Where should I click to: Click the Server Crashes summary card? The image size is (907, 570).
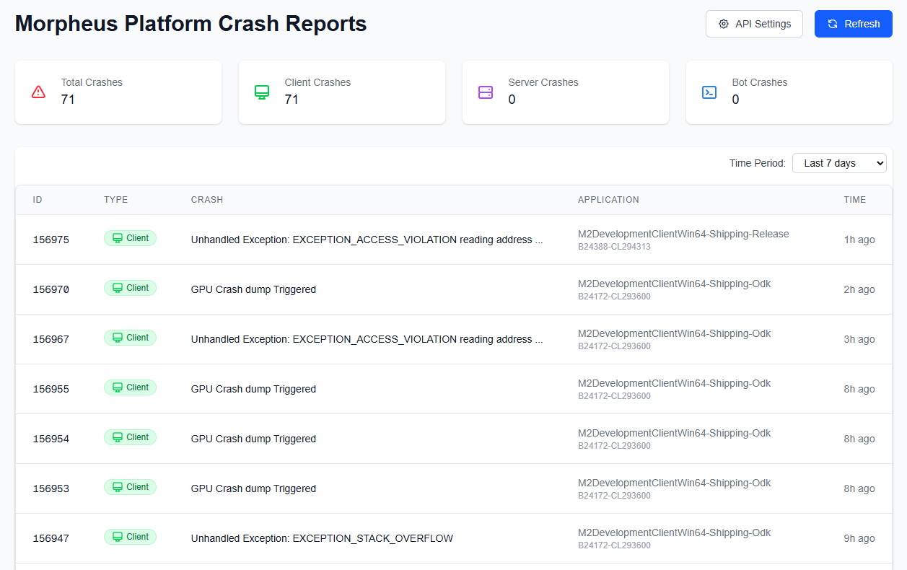pyautogui.click(x=565, y=92)
